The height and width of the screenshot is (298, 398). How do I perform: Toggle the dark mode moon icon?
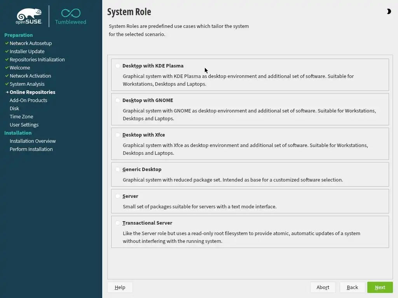click(389, 12)
